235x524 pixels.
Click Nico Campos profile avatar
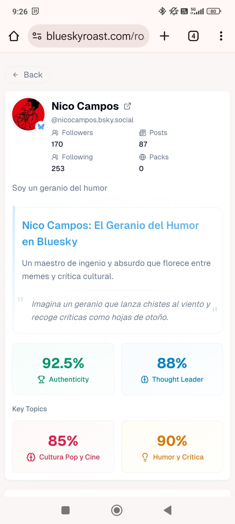[x=28, y=114]
